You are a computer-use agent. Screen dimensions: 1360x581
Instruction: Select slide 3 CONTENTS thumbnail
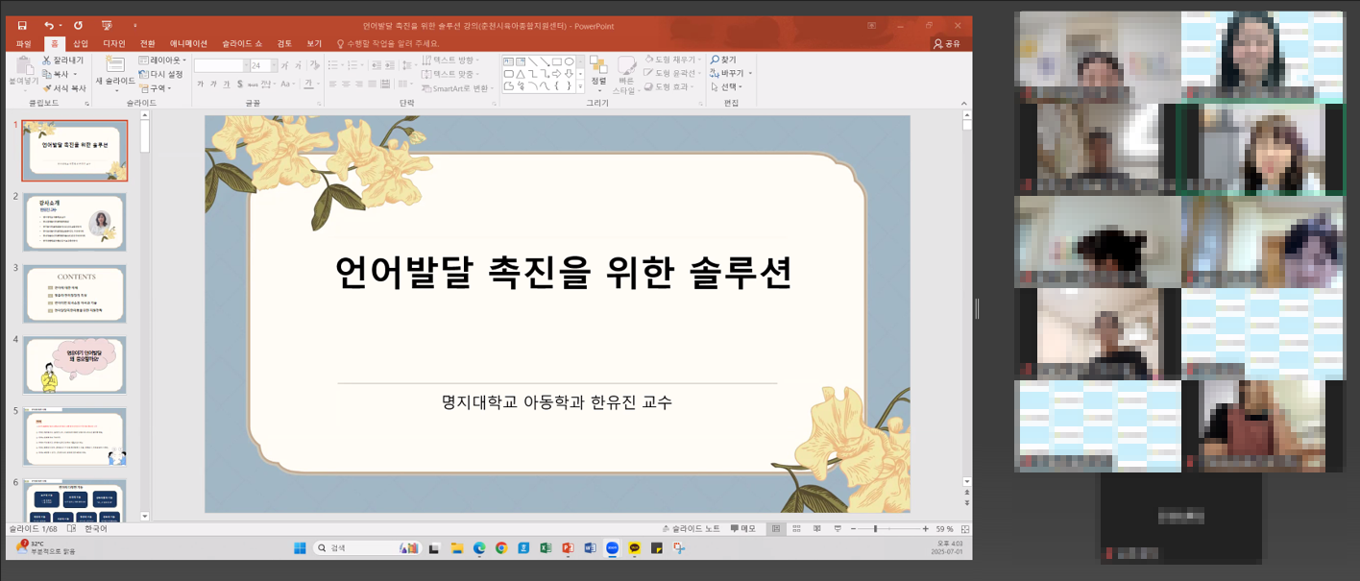[74, 294]
